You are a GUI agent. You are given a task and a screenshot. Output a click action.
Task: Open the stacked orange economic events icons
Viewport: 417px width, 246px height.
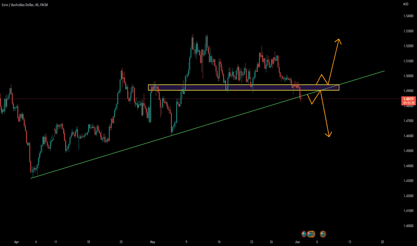311,234
